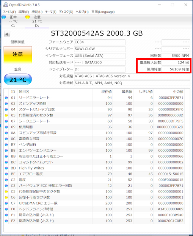Click the previous disk arrow button
The image size is (193, 236).
pyautogui.click(x=7, y=34)
